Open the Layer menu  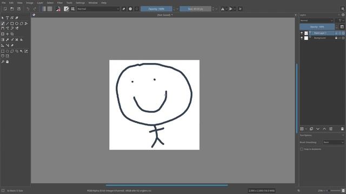[40, 3]
